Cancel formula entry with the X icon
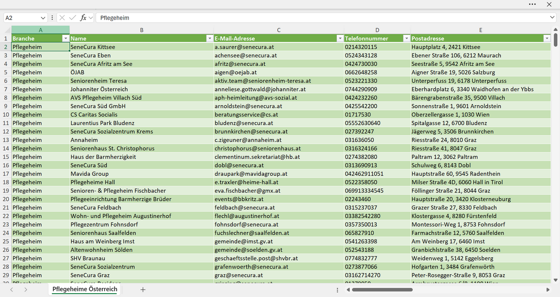 pyautogui.click(x=62, y=18)
